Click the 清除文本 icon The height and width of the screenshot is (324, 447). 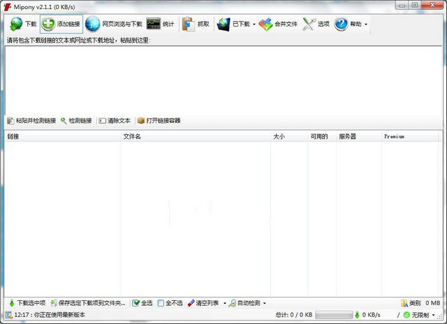pyautogui.click(x=102, y=121)
